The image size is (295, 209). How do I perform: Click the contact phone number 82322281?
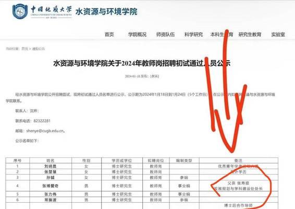click(x=42, y=121)
